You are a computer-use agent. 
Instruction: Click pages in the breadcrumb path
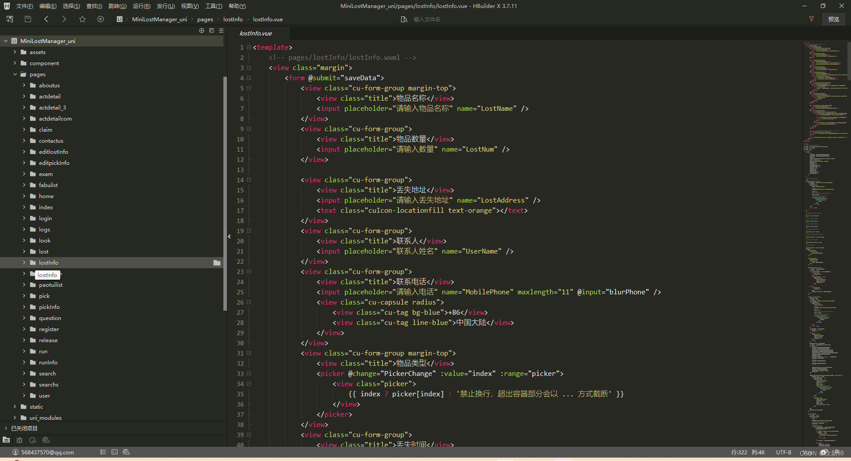(x=205, y=19)
